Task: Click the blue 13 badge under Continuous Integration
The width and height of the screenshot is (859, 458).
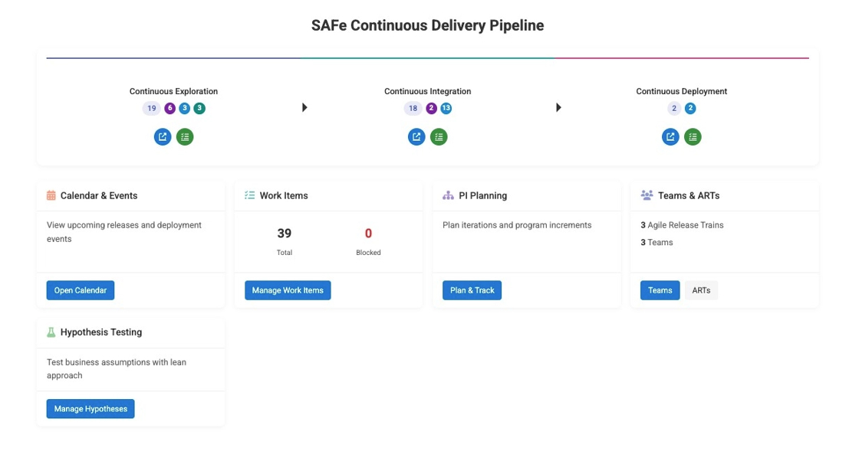Action: [x=446, y=108]
